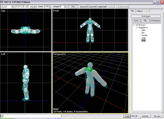Activate the Front viewport label
This screenshot has width=164, height=119.
[56, 11]
